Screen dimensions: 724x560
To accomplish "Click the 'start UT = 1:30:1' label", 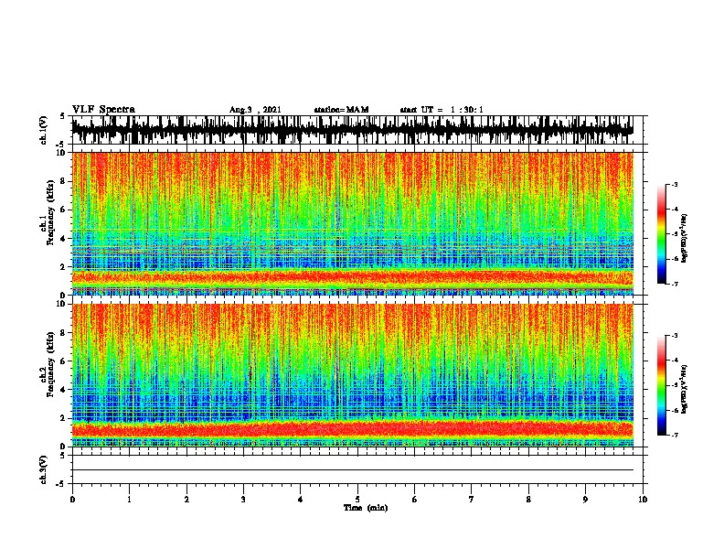I will tap(442, 110).
